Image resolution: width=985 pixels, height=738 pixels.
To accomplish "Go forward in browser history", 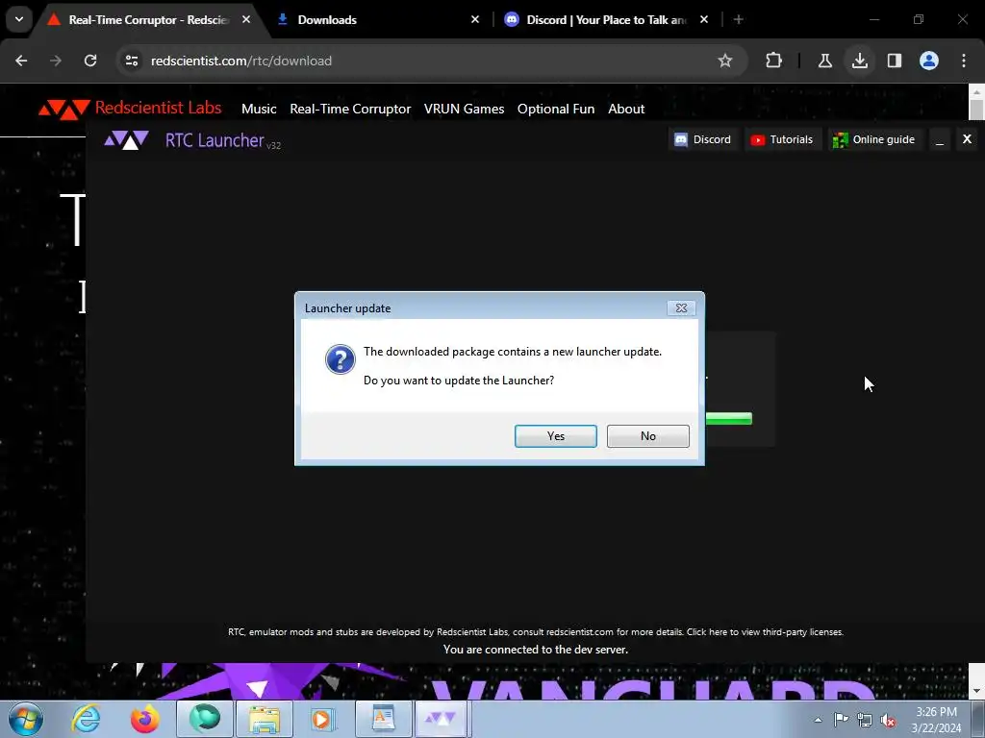I will coord(56,61).
